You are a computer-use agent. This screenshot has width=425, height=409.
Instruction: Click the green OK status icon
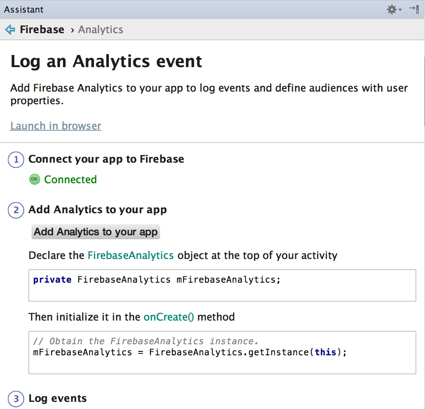[x=34, y=179]
